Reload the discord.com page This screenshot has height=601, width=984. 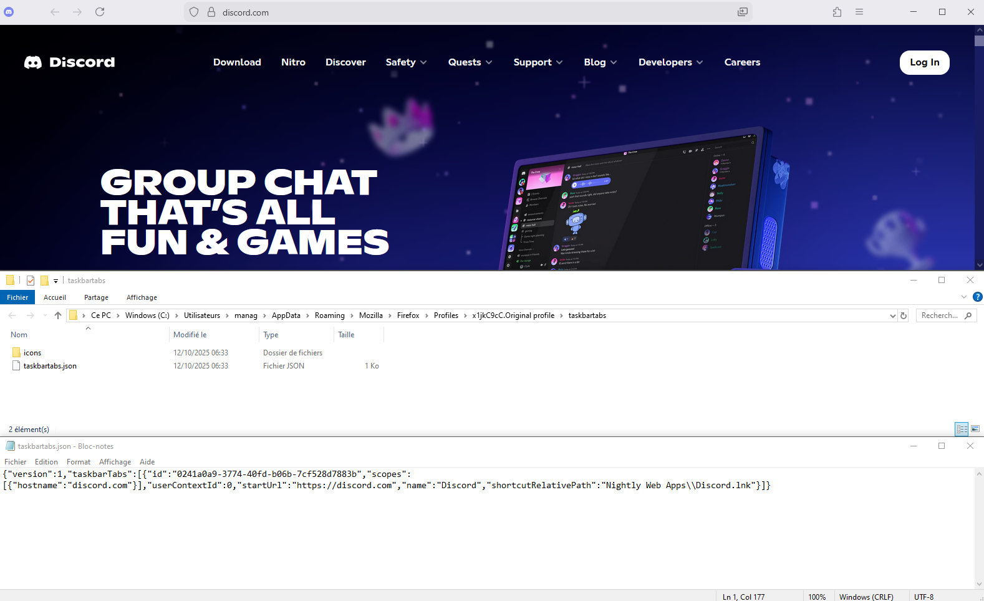(100, 12)
